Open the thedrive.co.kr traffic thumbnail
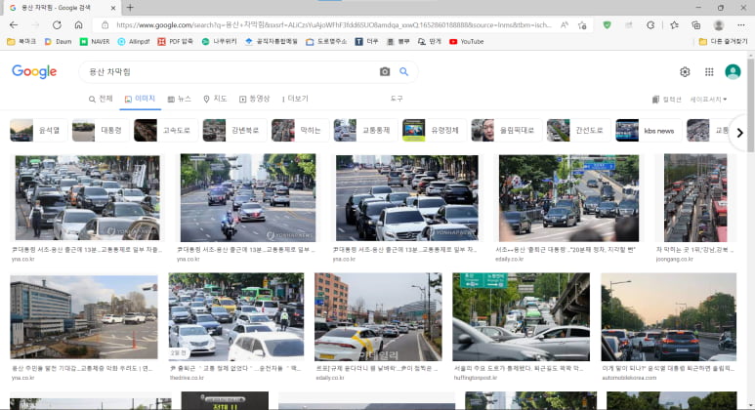 (236, 317)
